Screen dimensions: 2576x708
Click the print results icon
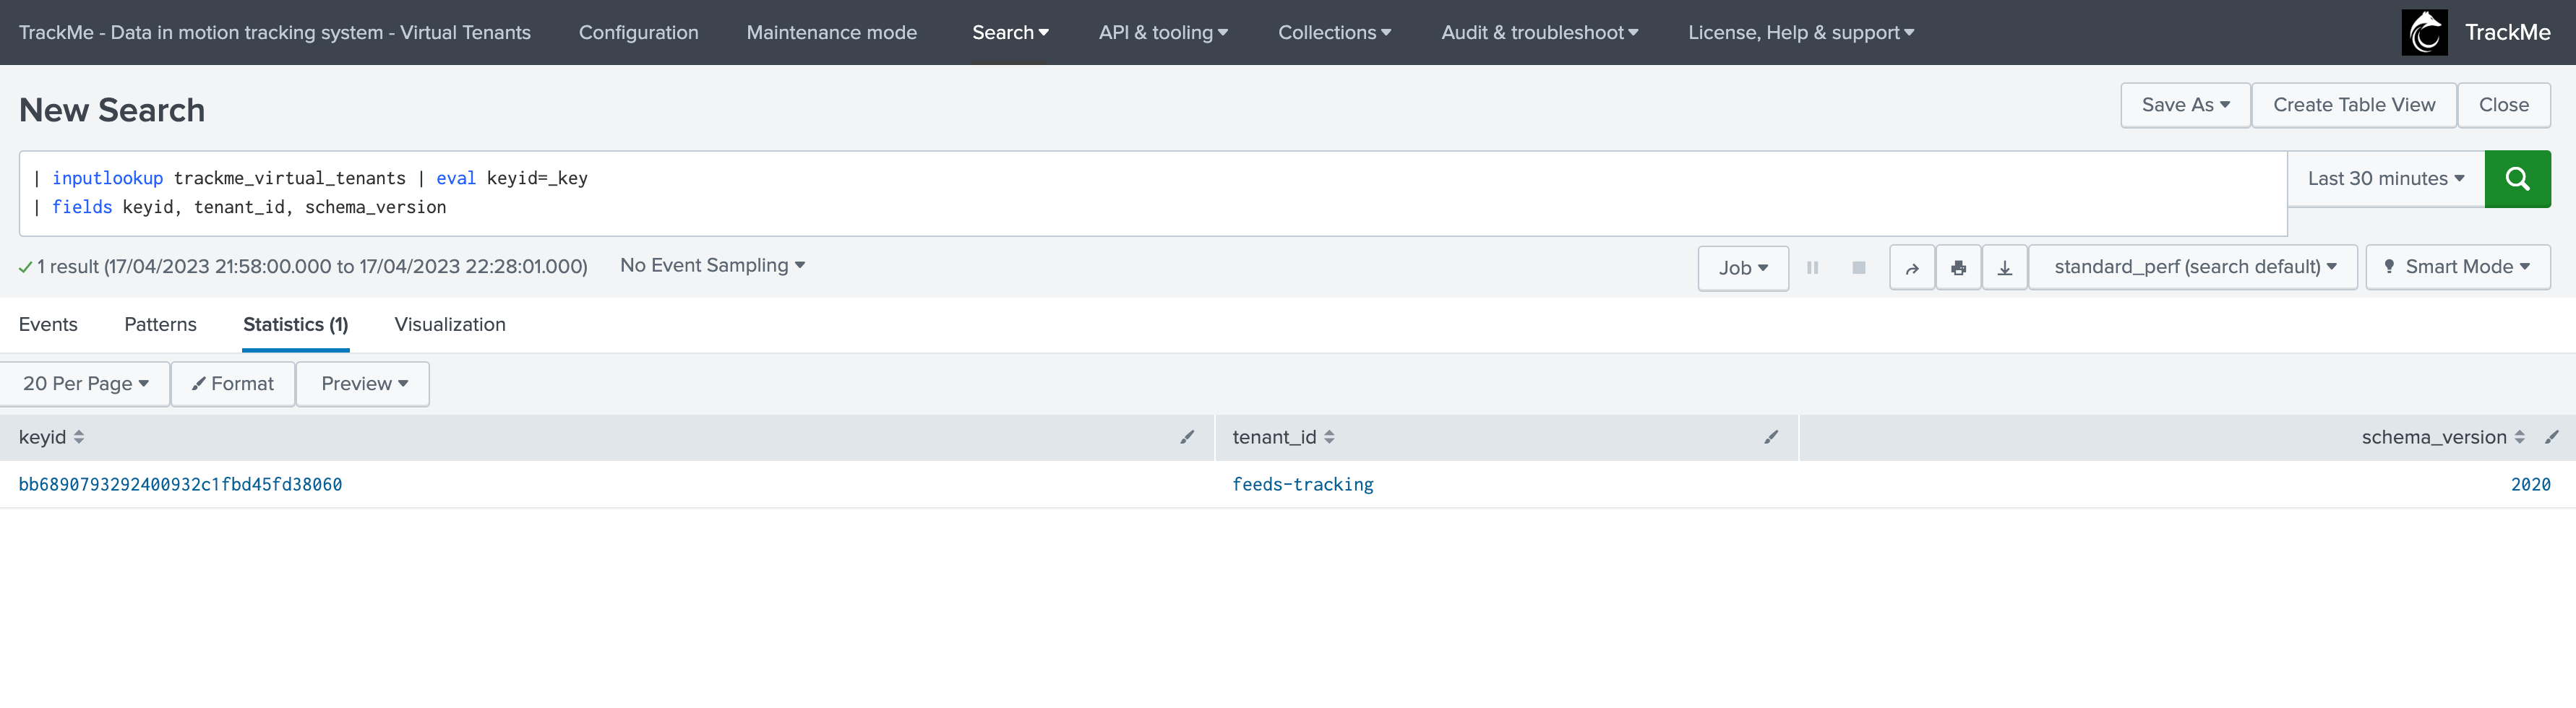pos(1957,268)
